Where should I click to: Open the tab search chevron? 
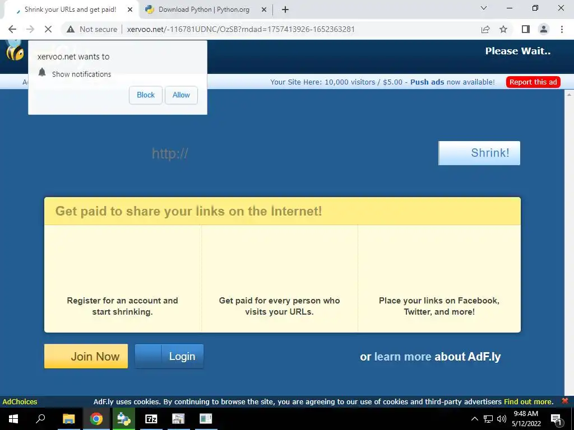pyautogui.click(x=484, y=8)
